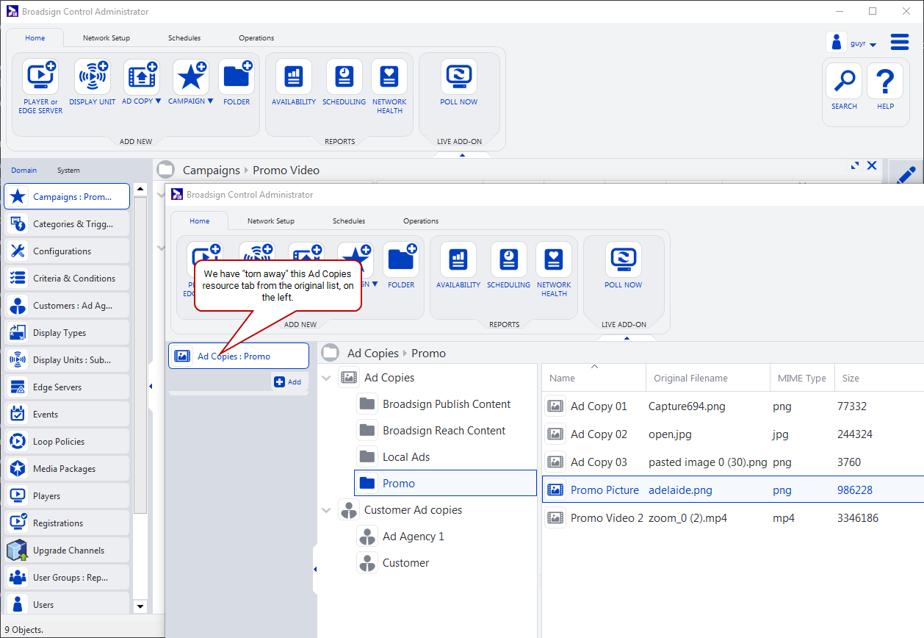Click the down arrow of left list scrollbar
Viewport: 924px width, 638px height.
coord(140,606)
